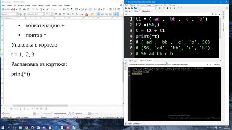
Task: Open the font color dropdown arrow
Action: click(x=90, y=14)
